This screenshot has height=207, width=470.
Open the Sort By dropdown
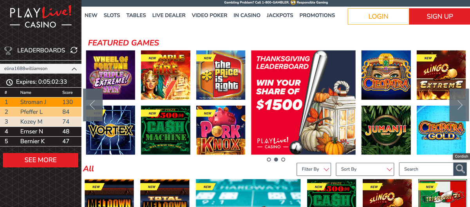[x=365, y=169]
